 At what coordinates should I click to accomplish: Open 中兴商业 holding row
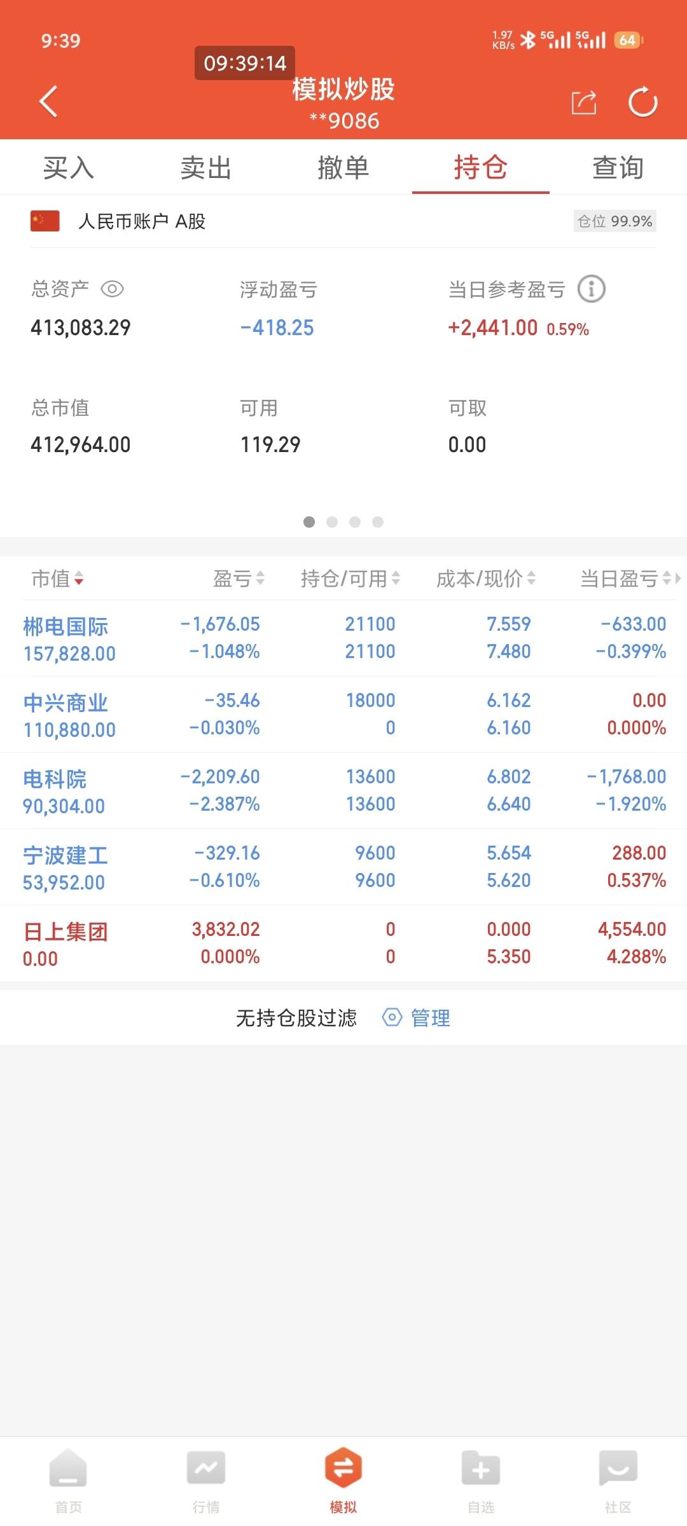343,715
